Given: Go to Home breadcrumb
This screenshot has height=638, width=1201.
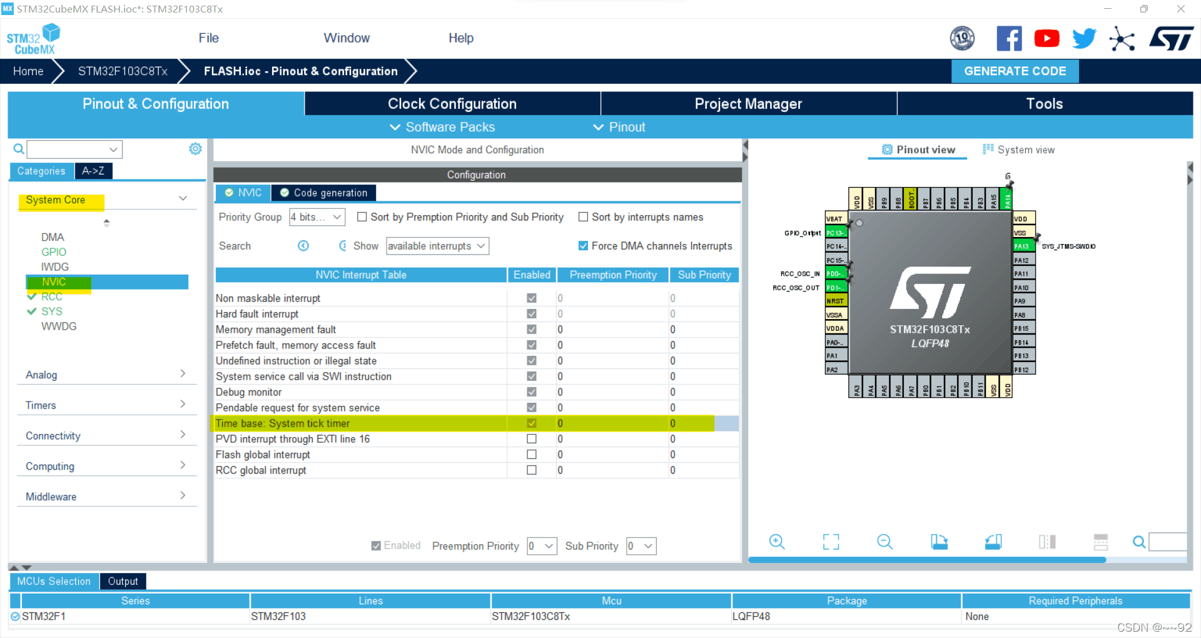Looking at the screenshot, I should [28, 71].
